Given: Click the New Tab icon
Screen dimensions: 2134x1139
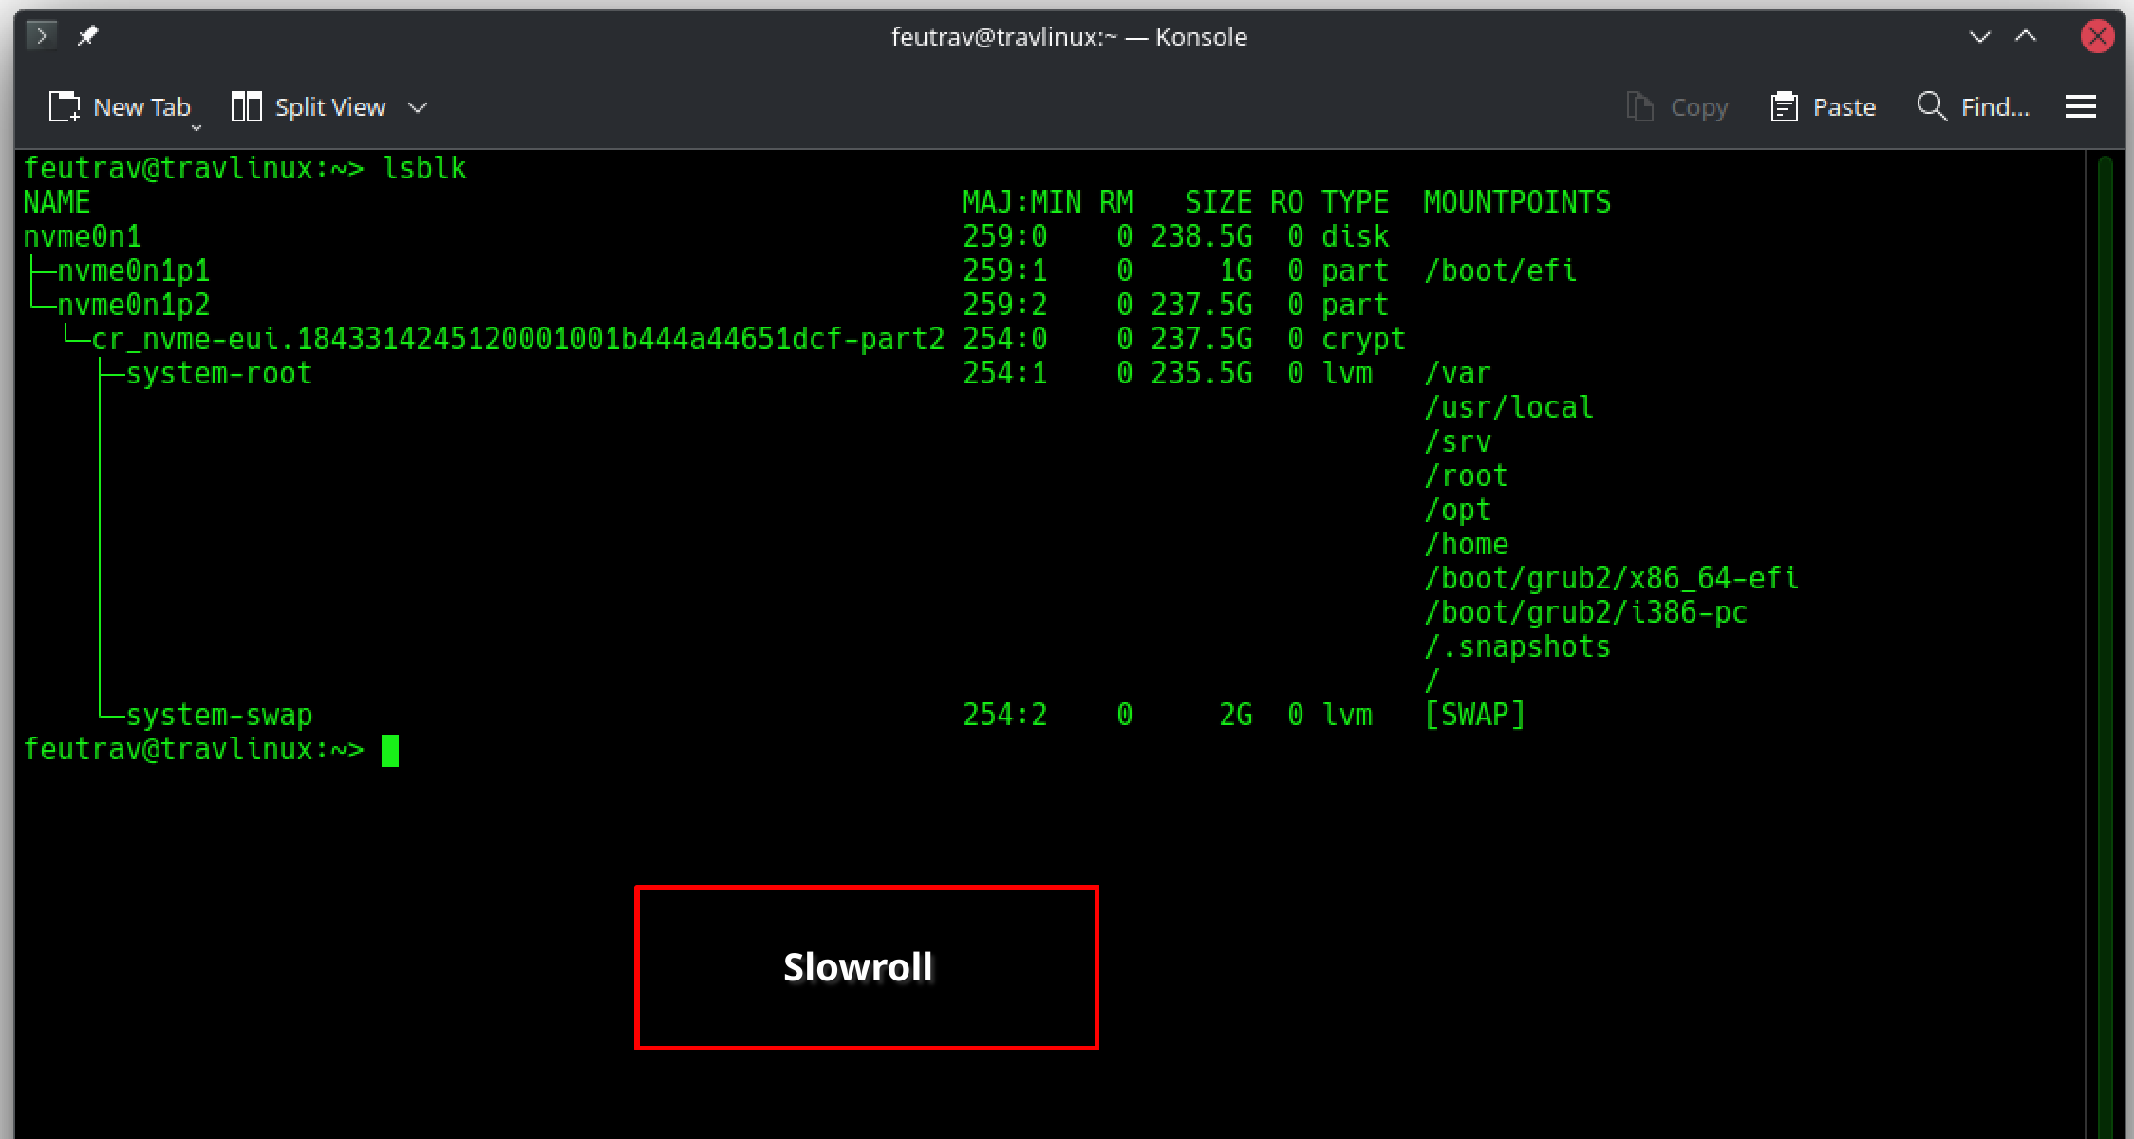Looking at the screenshot, I should 65,107.
